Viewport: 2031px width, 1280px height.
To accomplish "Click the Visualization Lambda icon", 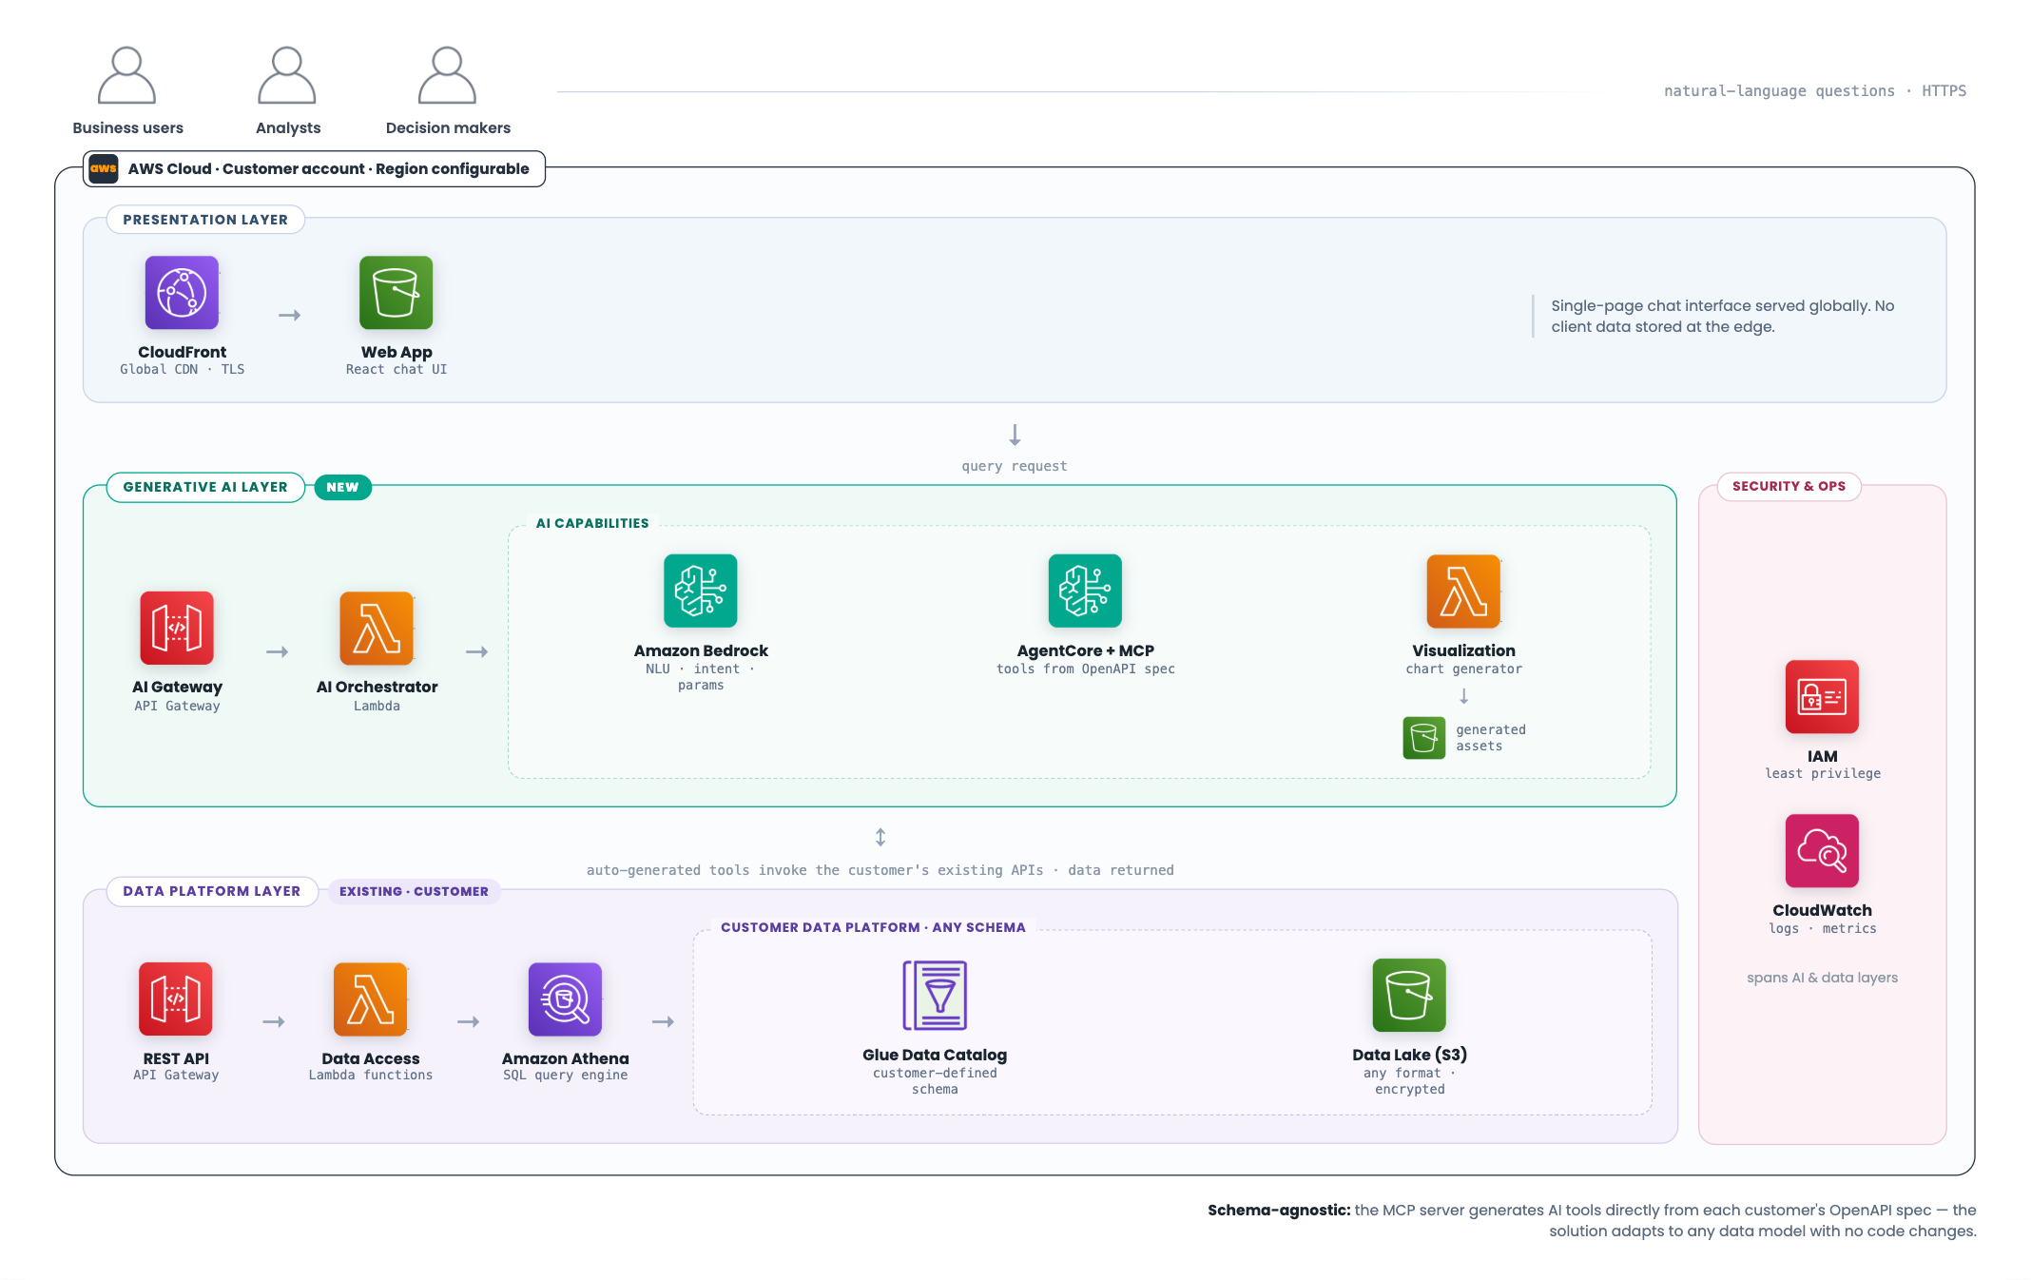I will tap(1463, 591).
